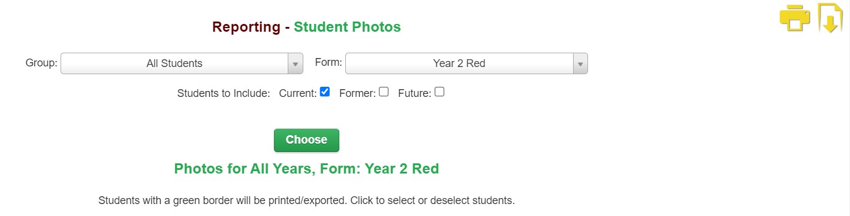Tick the Future students checkbox

pos(439,92)
